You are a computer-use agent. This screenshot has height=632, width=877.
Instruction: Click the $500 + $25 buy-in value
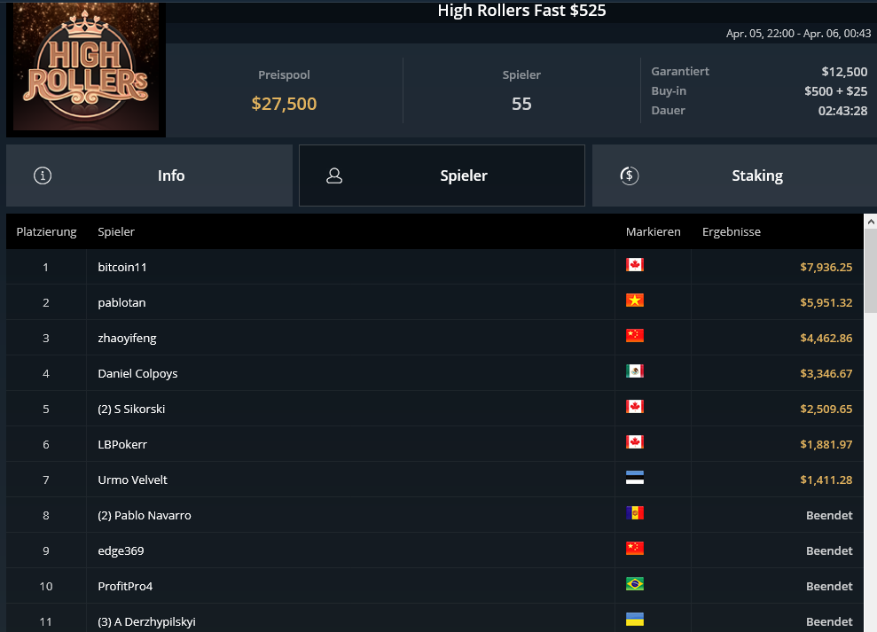point(836,91)
